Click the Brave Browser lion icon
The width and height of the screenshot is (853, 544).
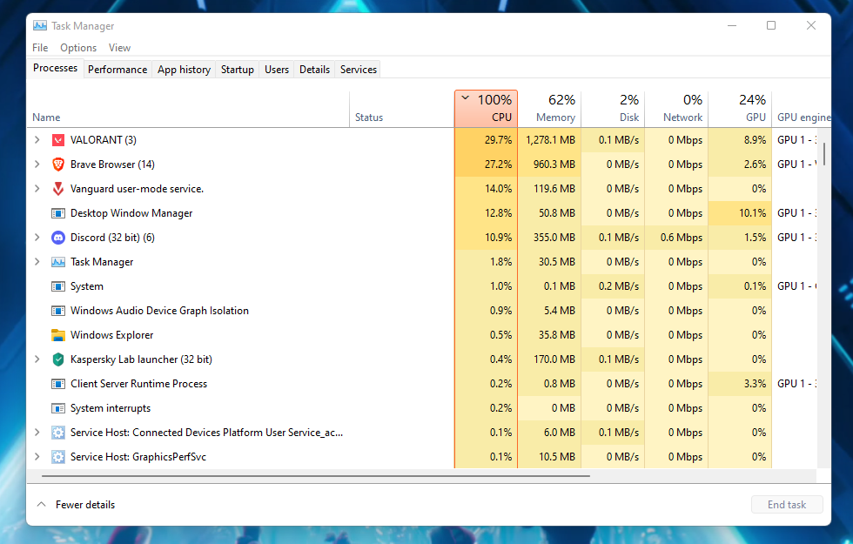[x=58, y=165]
